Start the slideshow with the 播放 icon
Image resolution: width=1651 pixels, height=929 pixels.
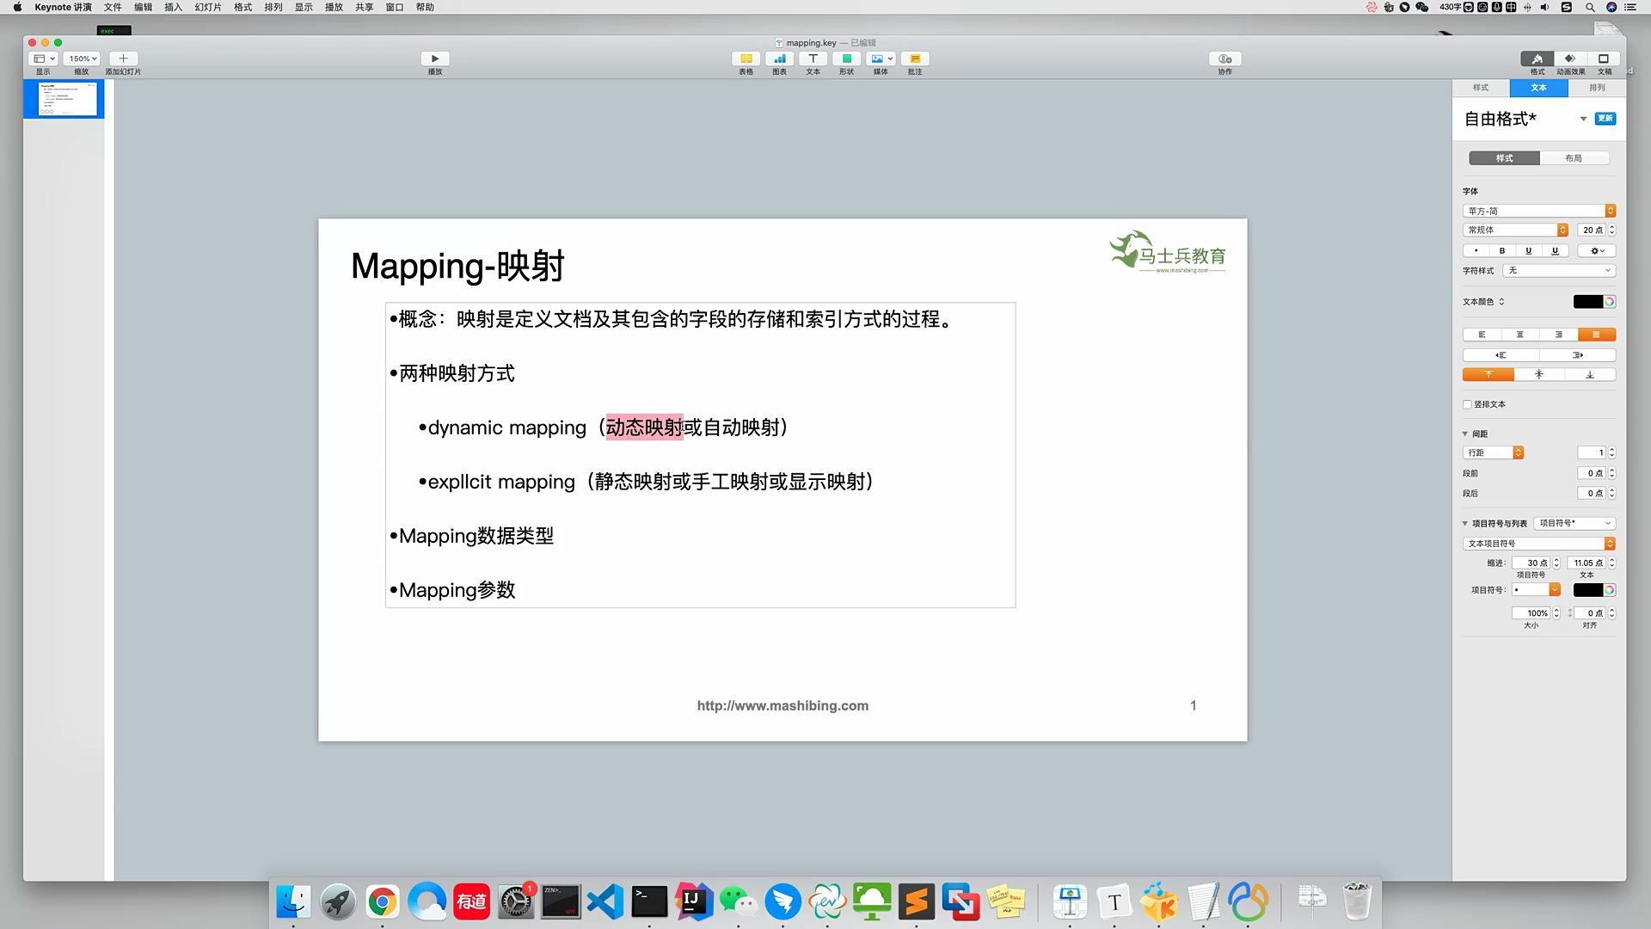[435, 58]
